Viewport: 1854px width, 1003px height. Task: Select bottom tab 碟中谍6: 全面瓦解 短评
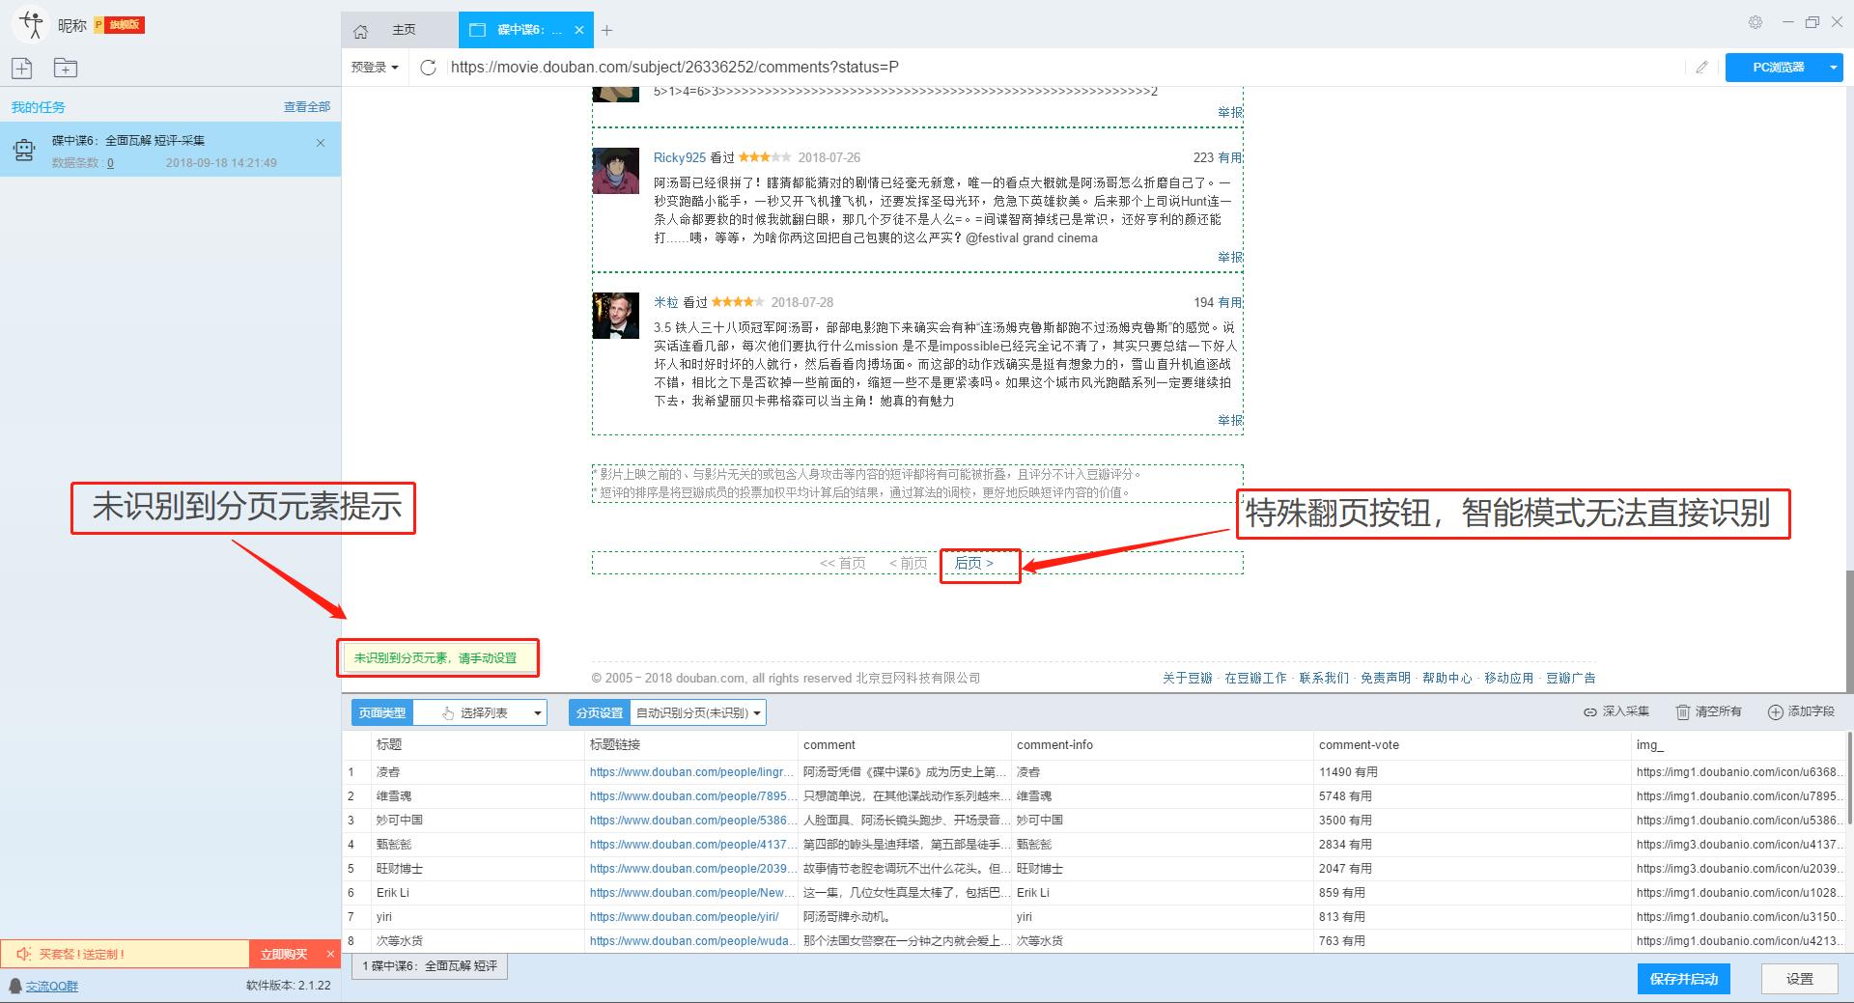pyautogui.click(x=430, y=965)
